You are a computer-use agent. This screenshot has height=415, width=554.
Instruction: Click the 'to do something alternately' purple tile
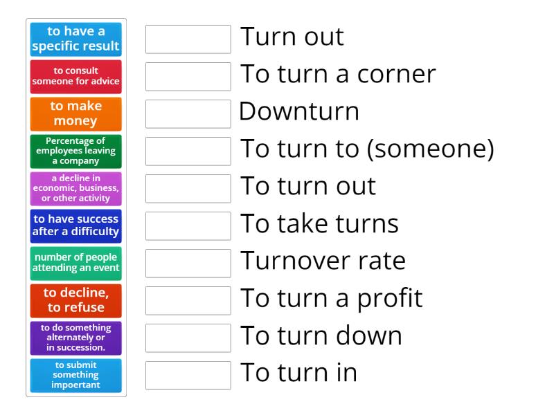coord(76,338)
